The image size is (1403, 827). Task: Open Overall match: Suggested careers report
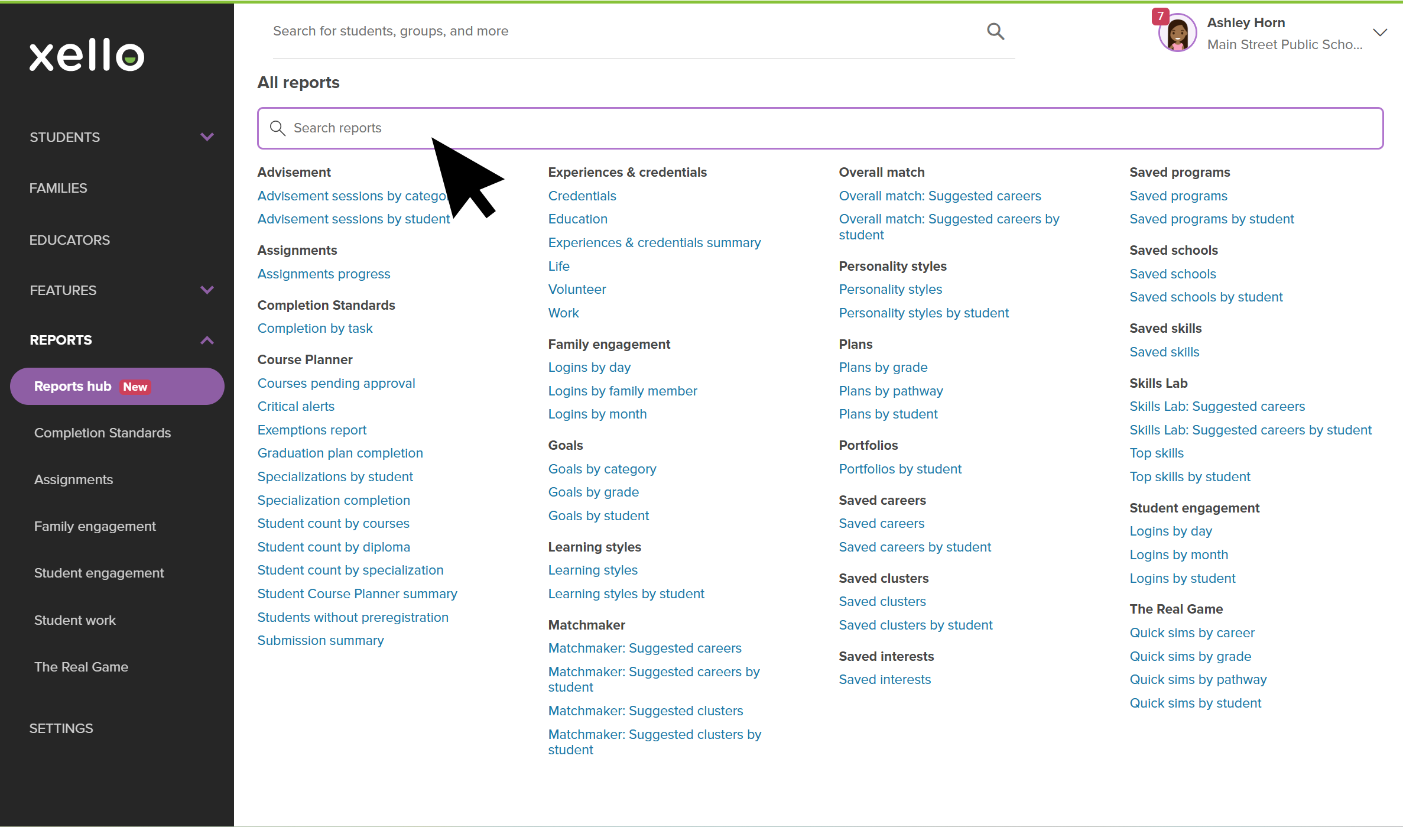940,196
